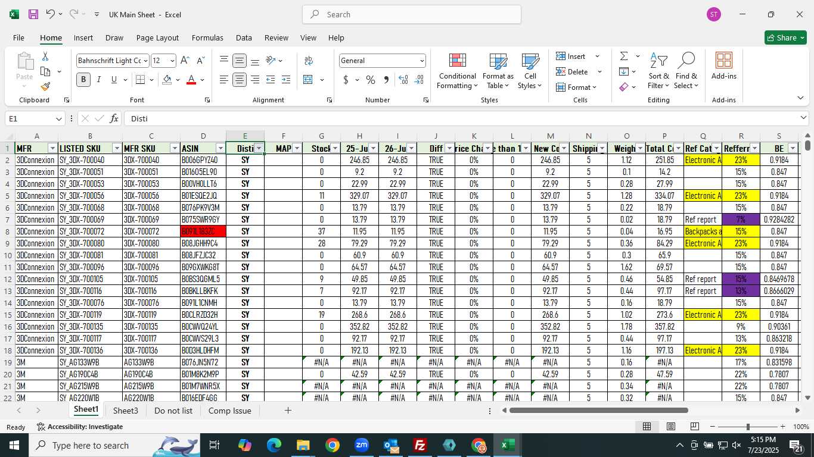Viewport: 814px width, 457px height.
Task: Toggle Italic formatting
Action: (x=99, y=80)
